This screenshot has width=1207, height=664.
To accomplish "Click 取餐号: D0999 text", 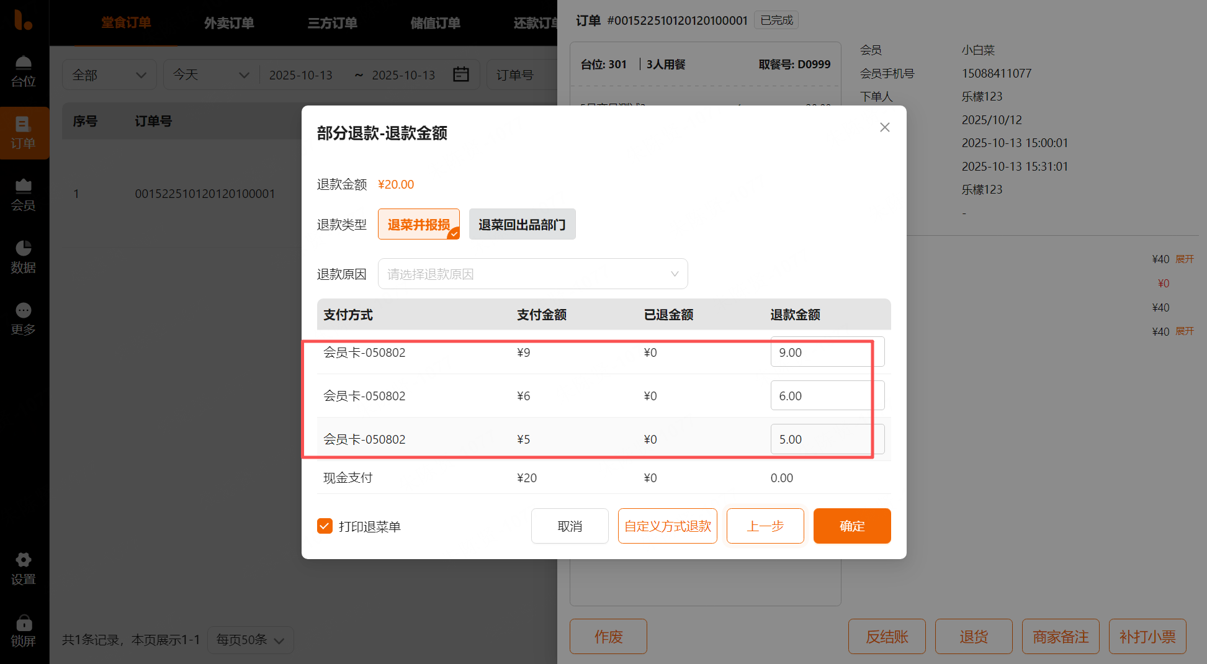I will click(x=794, y=65).
